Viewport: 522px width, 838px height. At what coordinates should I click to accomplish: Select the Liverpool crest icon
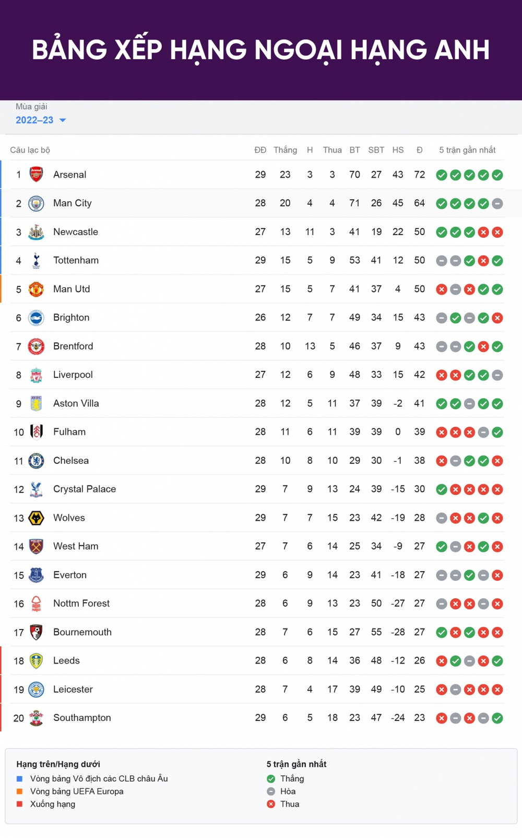click(36, 375)
